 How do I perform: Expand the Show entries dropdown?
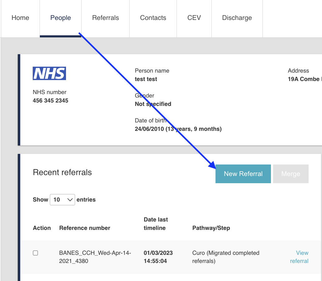click(62, 200)
